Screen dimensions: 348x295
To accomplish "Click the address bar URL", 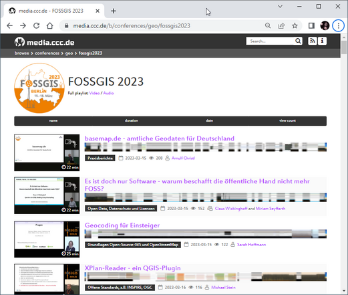I will point(132,25).
